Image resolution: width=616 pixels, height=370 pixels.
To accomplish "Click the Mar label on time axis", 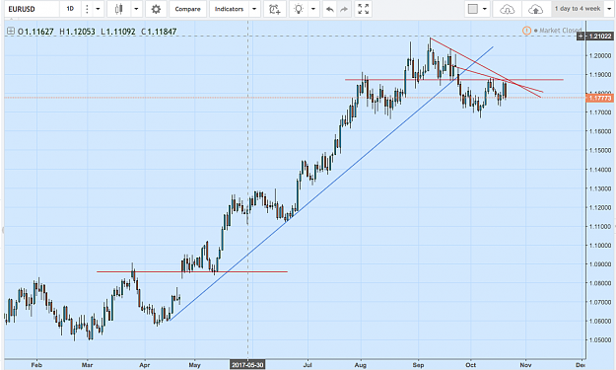I will [87, 365].
